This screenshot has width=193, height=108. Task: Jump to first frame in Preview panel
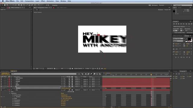(x=174, y=24)
